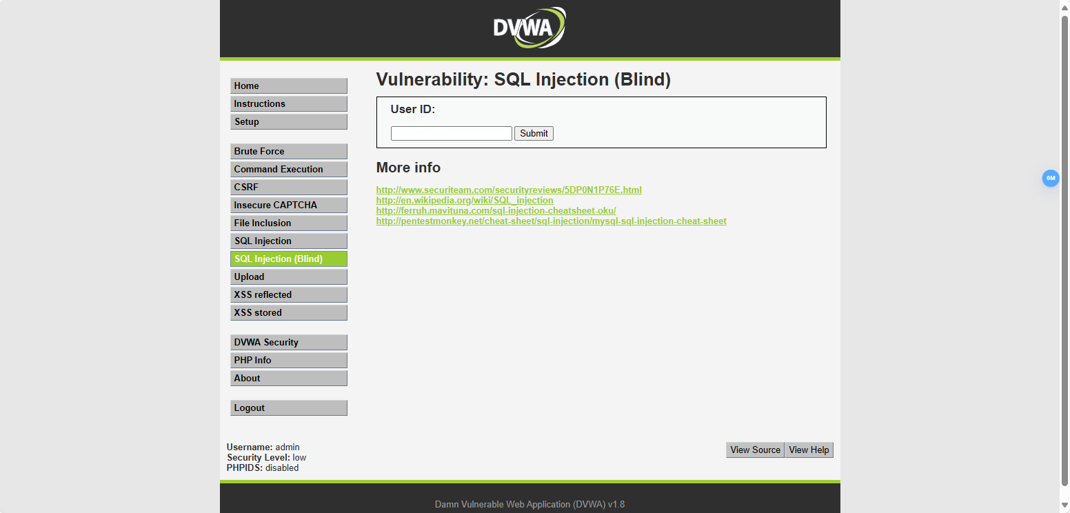
Task: Click scrollbar up arrow at top
Action: (1064, 6)
